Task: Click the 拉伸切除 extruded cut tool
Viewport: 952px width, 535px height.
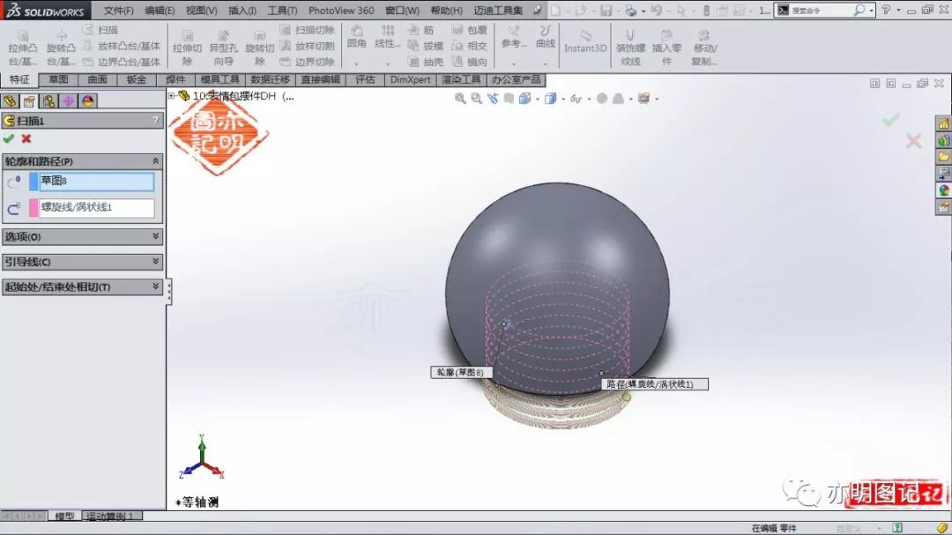Action: tap(187, 46)
